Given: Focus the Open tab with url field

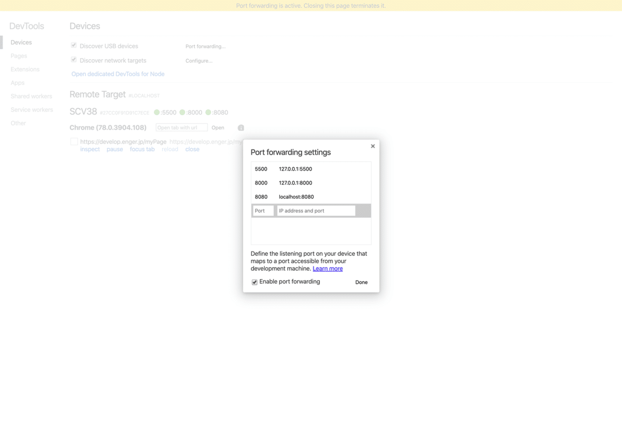Looking at the screenshot, I should click(181, 128).
